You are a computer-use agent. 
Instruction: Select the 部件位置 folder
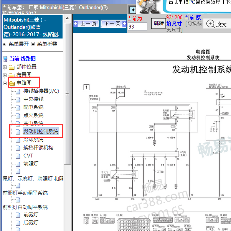point(26,67)
